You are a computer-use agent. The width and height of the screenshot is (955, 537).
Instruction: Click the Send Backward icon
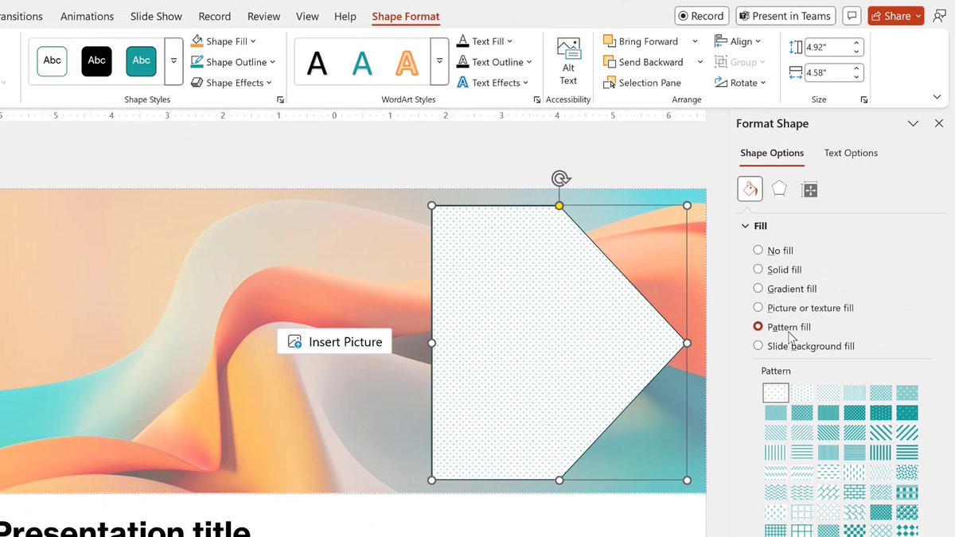coord(610,62)
